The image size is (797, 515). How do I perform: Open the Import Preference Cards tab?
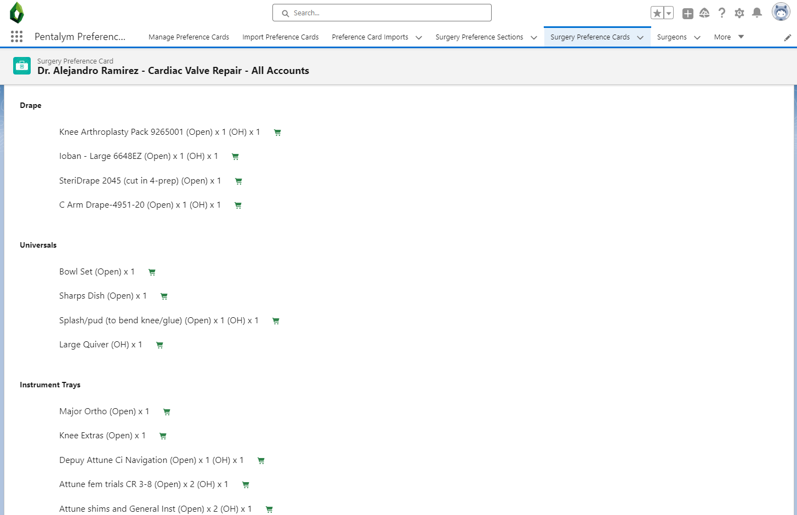tap(280, 37)
